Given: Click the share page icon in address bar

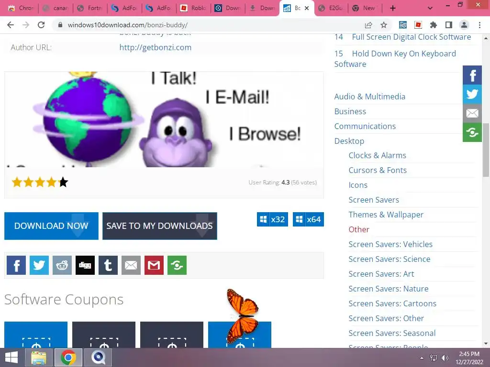Looking at the screenshot, I should pyautogui.click(x=368, y=25).
